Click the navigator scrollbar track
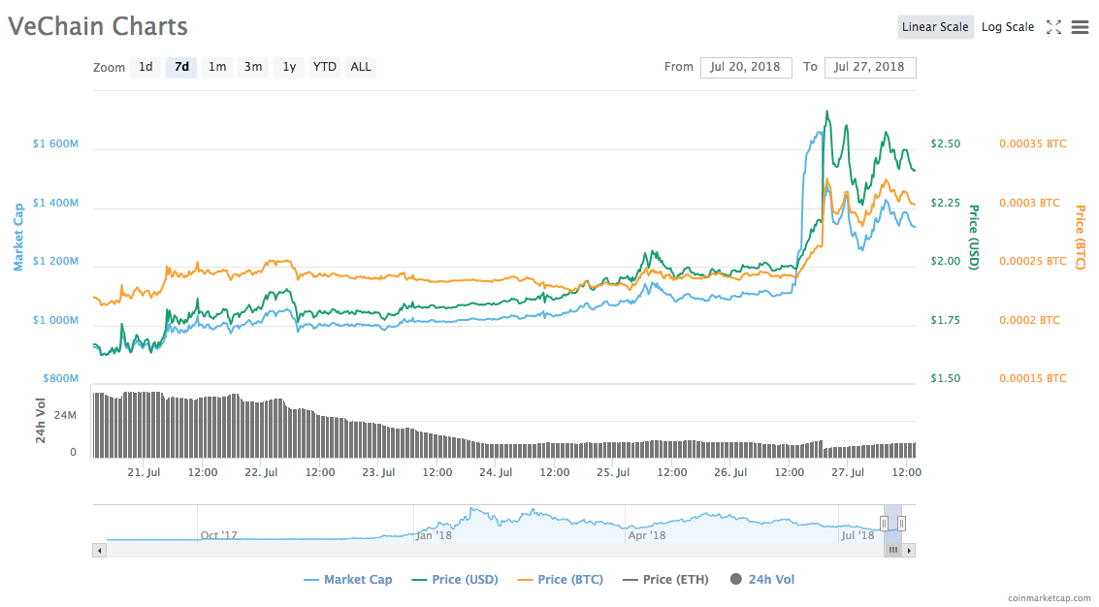Viewport: 1099px width, 607px height. [485, 550]
